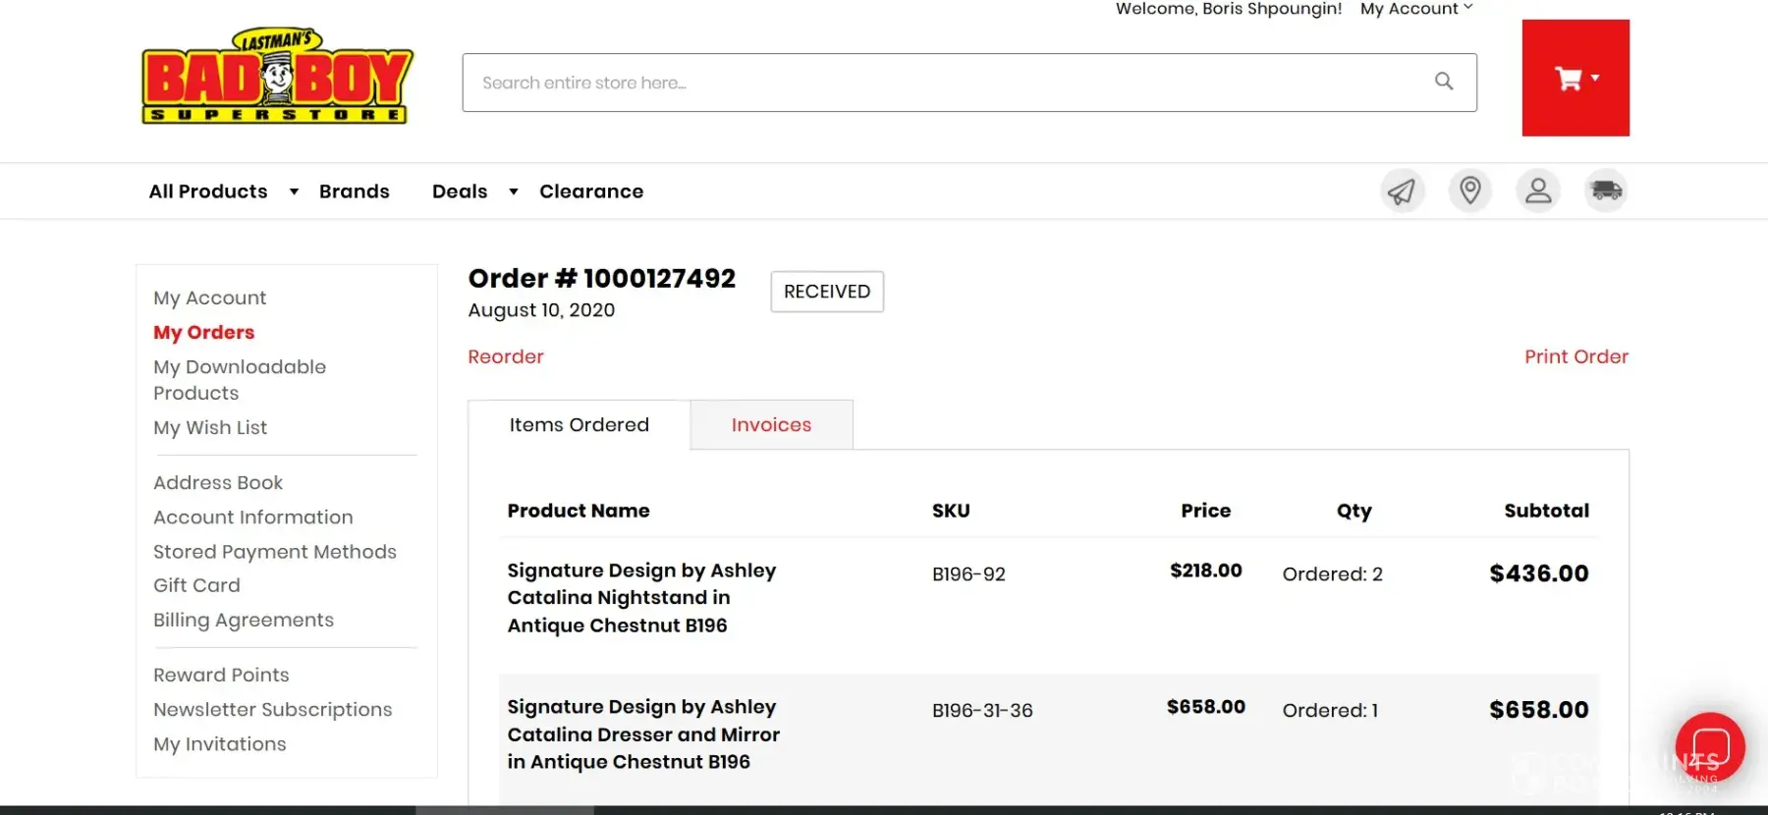Open the store locator pin icon
1768x815 pixels.
coord(1469,190)
